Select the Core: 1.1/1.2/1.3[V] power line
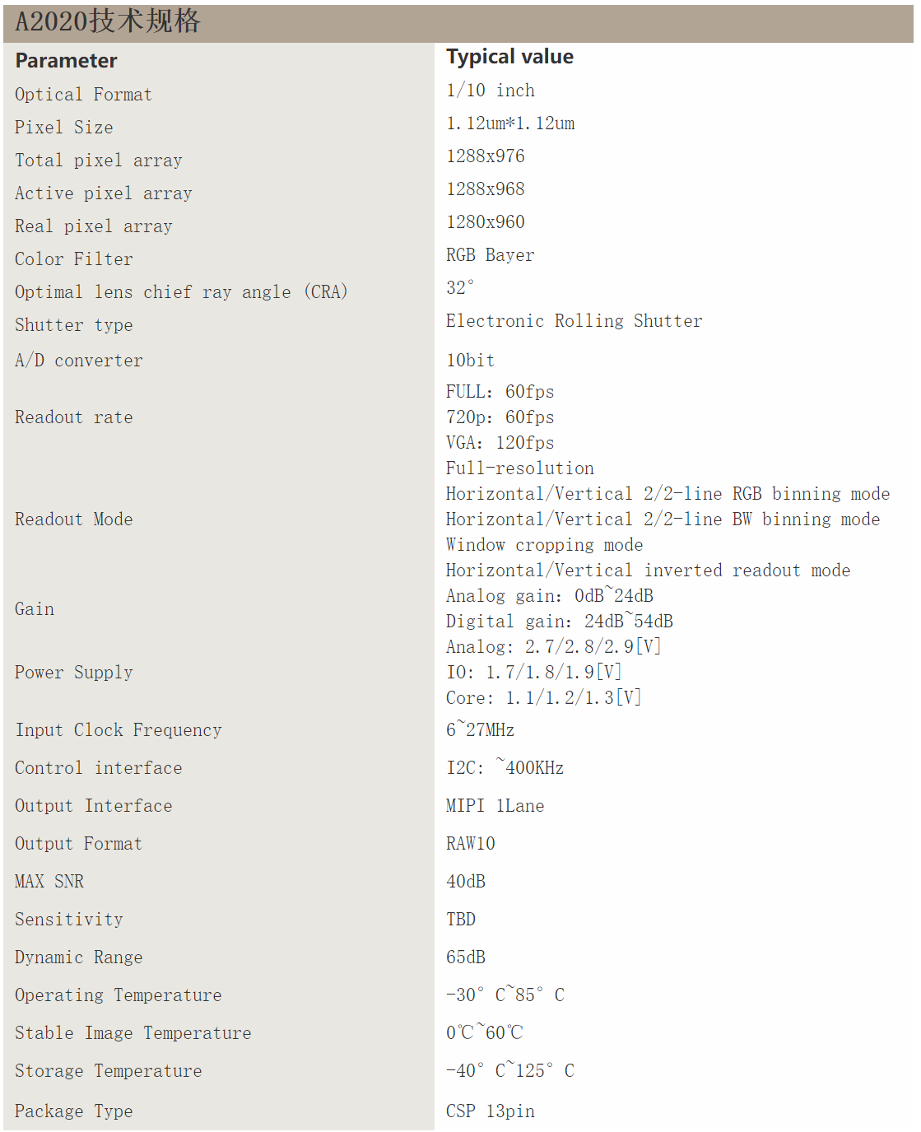Viewport: 921px width, 1132px height. [x=543, y=698]
